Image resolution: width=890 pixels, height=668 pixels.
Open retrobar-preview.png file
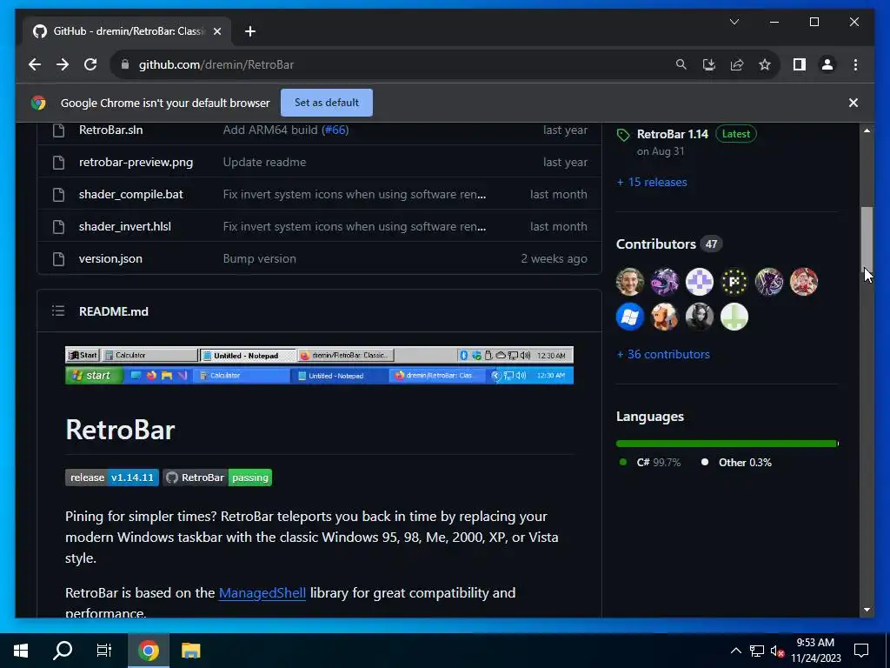(x=136, y=163)
